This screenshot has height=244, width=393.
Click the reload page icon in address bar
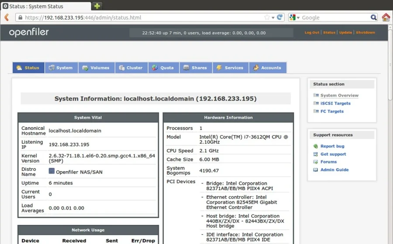click(279, 17)
